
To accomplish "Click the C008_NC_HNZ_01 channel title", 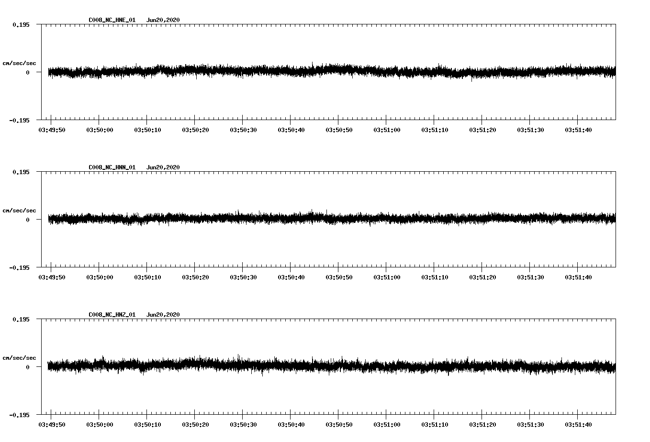I will [112, 315].
